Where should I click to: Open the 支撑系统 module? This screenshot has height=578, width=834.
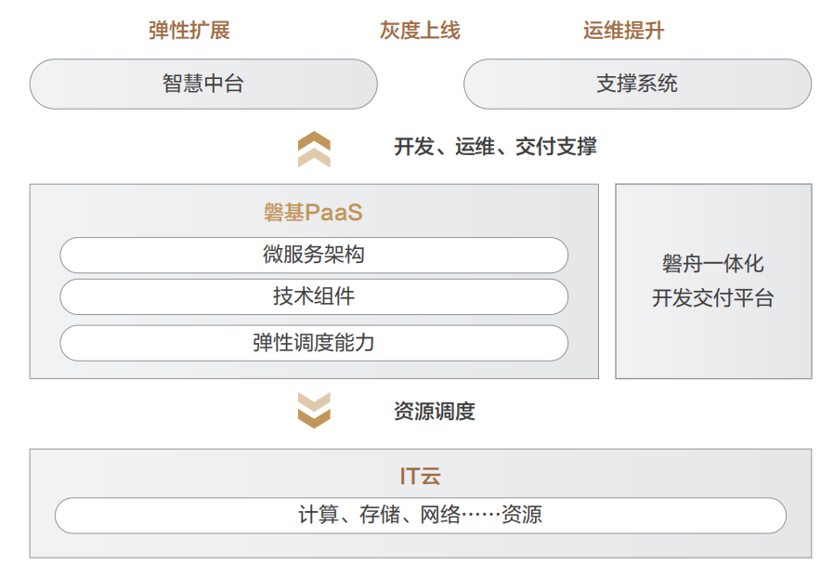click(639, 84)
